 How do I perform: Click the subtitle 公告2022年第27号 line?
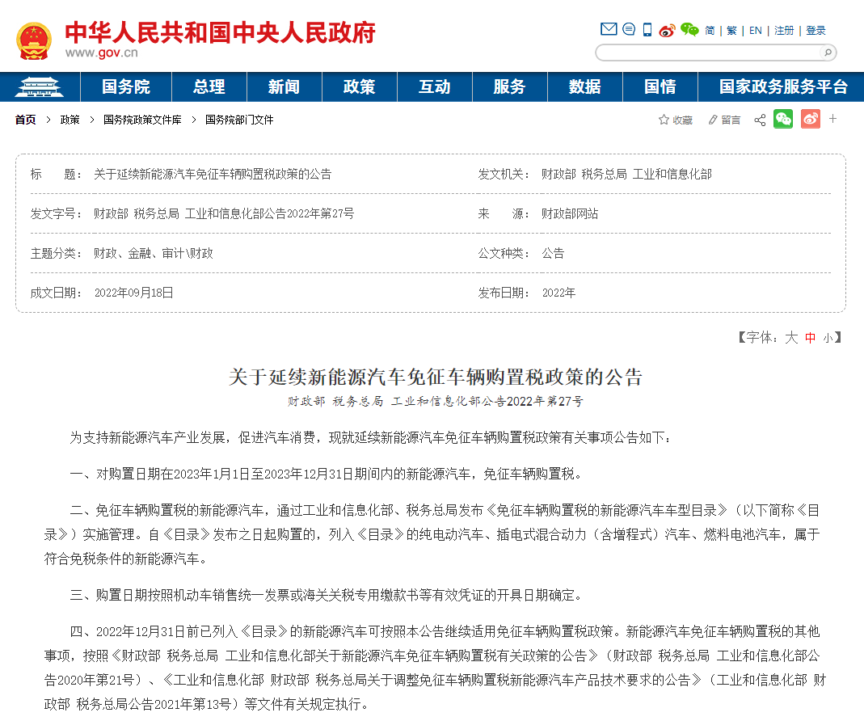click(x=436, y=401)
